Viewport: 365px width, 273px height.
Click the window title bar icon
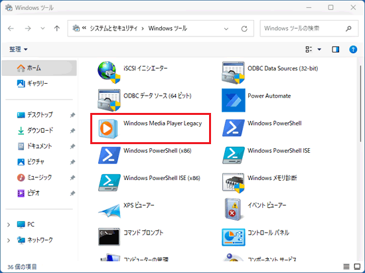click(x=9, y=7)
